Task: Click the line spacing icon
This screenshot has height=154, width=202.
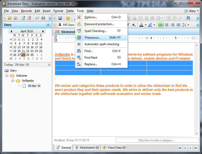Action: (x=184, y=25)
